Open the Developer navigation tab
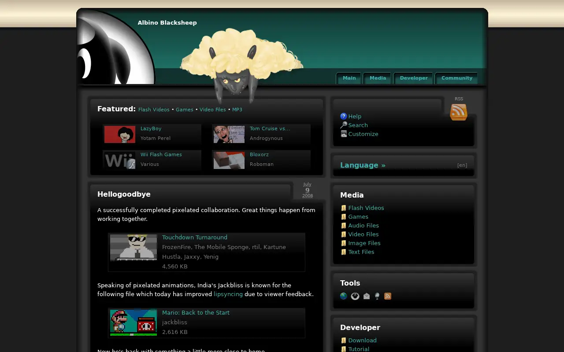564x352 pixels. [x=414, y=78]
